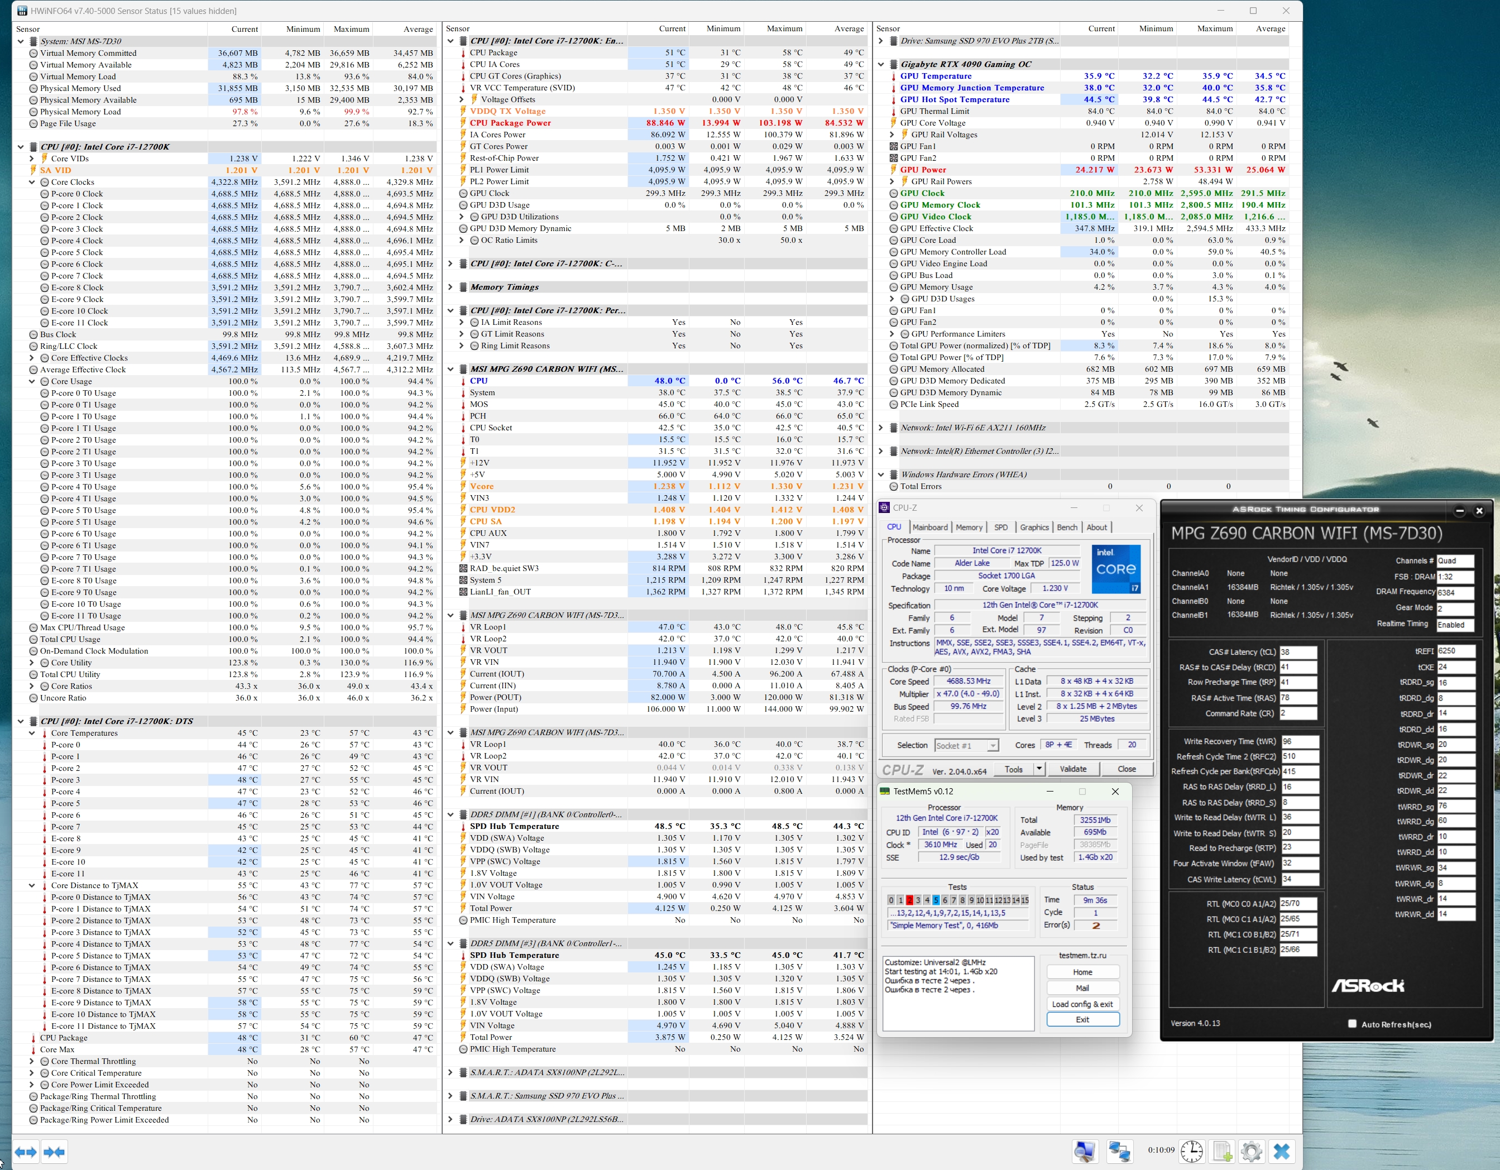Close sensor window with blue X icon
Screen dimensions: 1500x1170
tap(1282, 1152)
